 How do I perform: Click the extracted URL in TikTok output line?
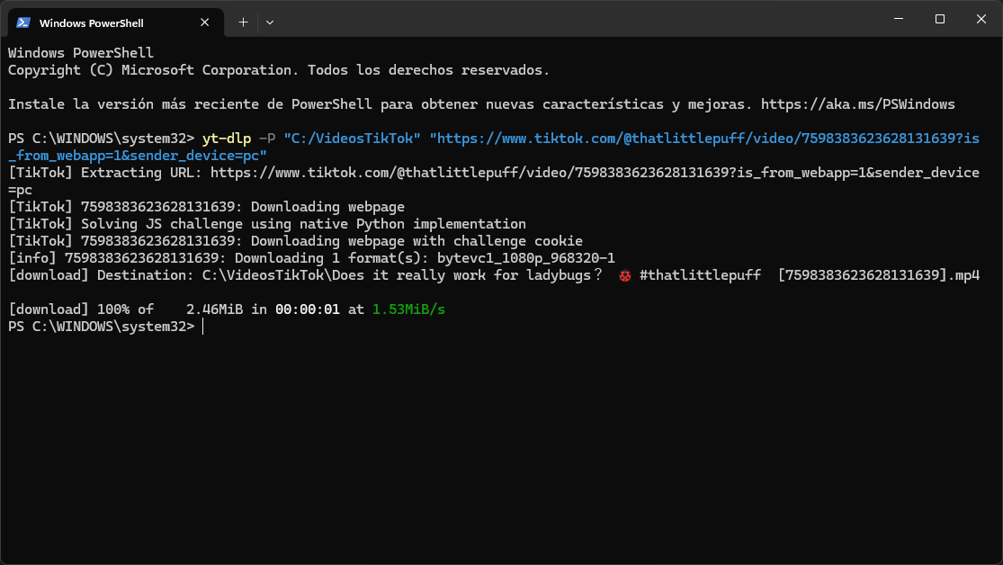point(494,181)
